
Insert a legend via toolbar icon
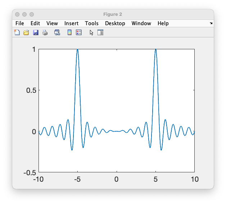[79, 32]
